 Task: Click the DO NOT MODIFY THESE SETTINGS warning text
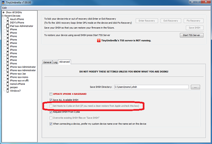[124, 72]
